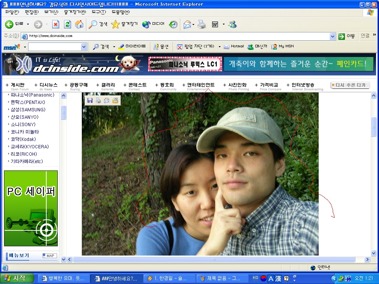Go to the browser Home page icon
The width and height of the screenshot is (379, 284).
point(79,24)
